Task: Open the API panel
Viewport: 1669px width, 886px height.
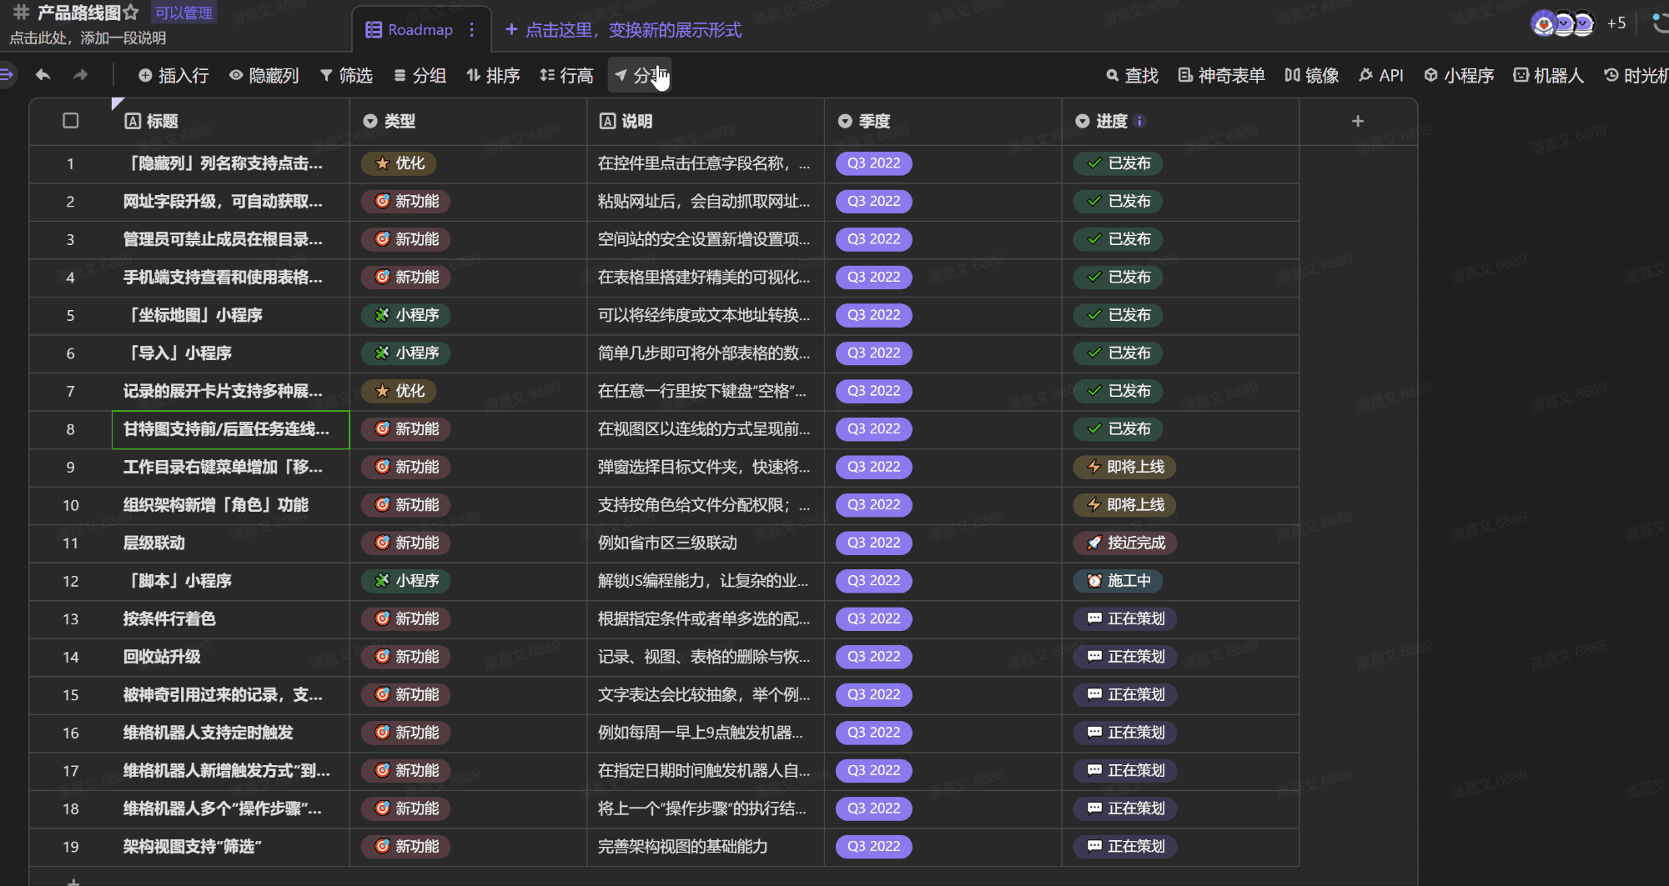Action: point(1381,76)
